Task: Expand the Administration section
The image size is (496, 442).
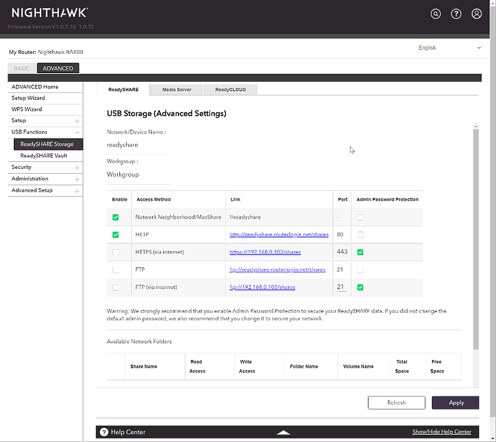Action: [77, 179]
